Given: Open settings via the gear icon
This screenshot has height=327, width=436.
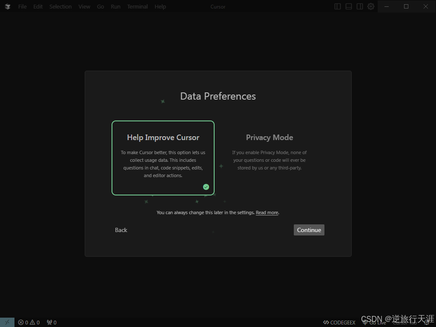Looking at the screenshot, I should coord(371,6).
